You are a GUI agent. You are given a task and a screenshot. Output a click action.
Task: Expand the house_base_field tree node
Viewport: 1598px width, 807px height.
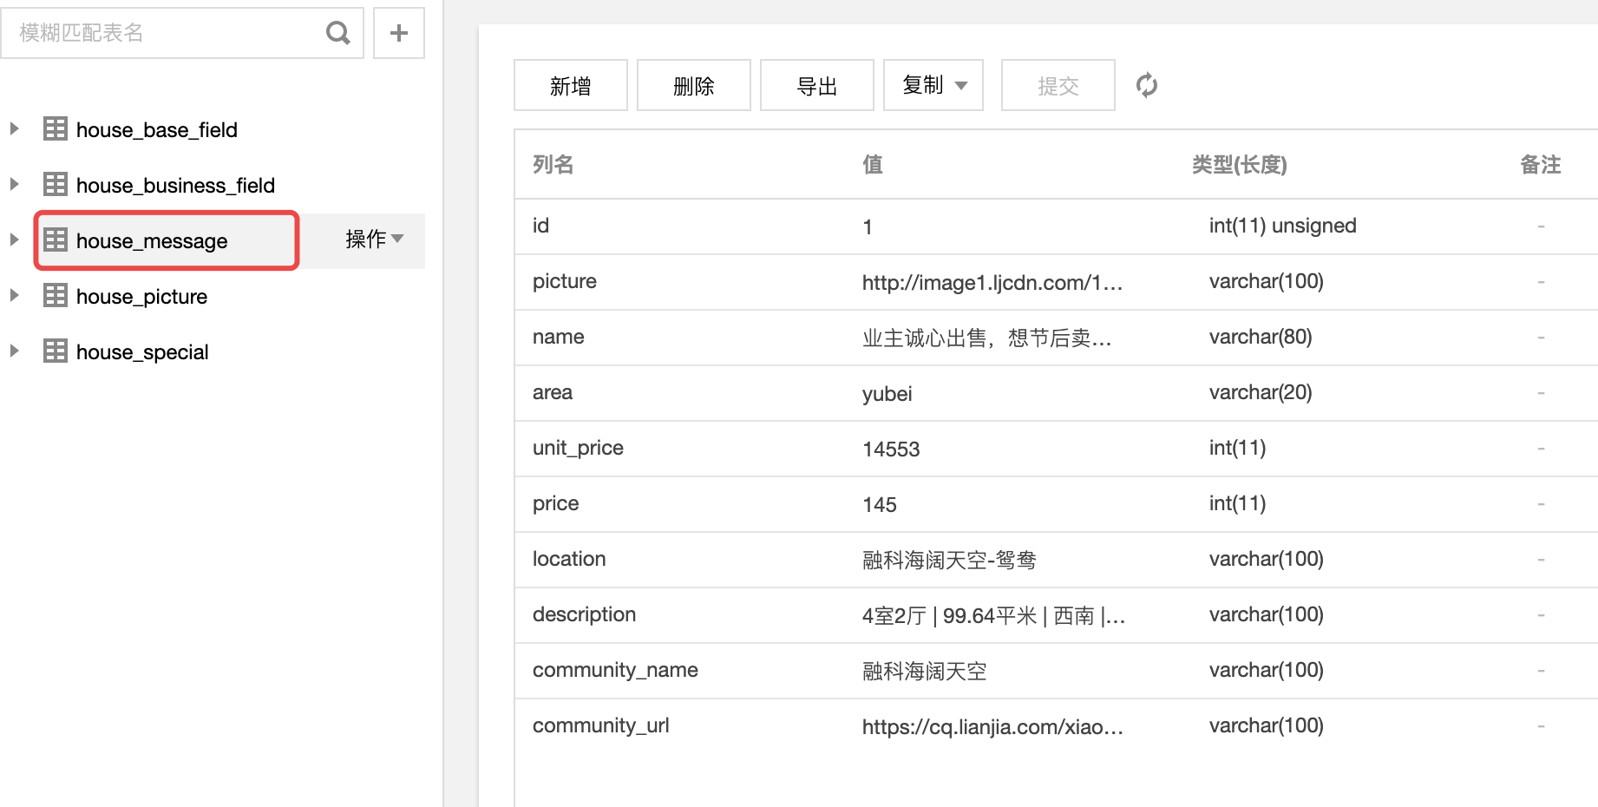pyautogui.click(x=14, y=128)
